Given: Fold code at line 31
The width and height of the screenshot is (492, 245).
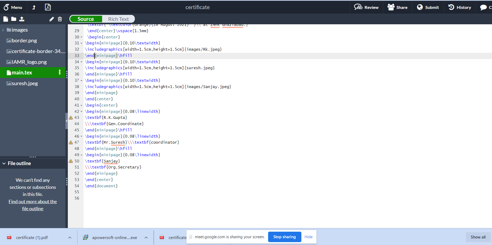Looking at the screenshot, I should coord(81,43).
